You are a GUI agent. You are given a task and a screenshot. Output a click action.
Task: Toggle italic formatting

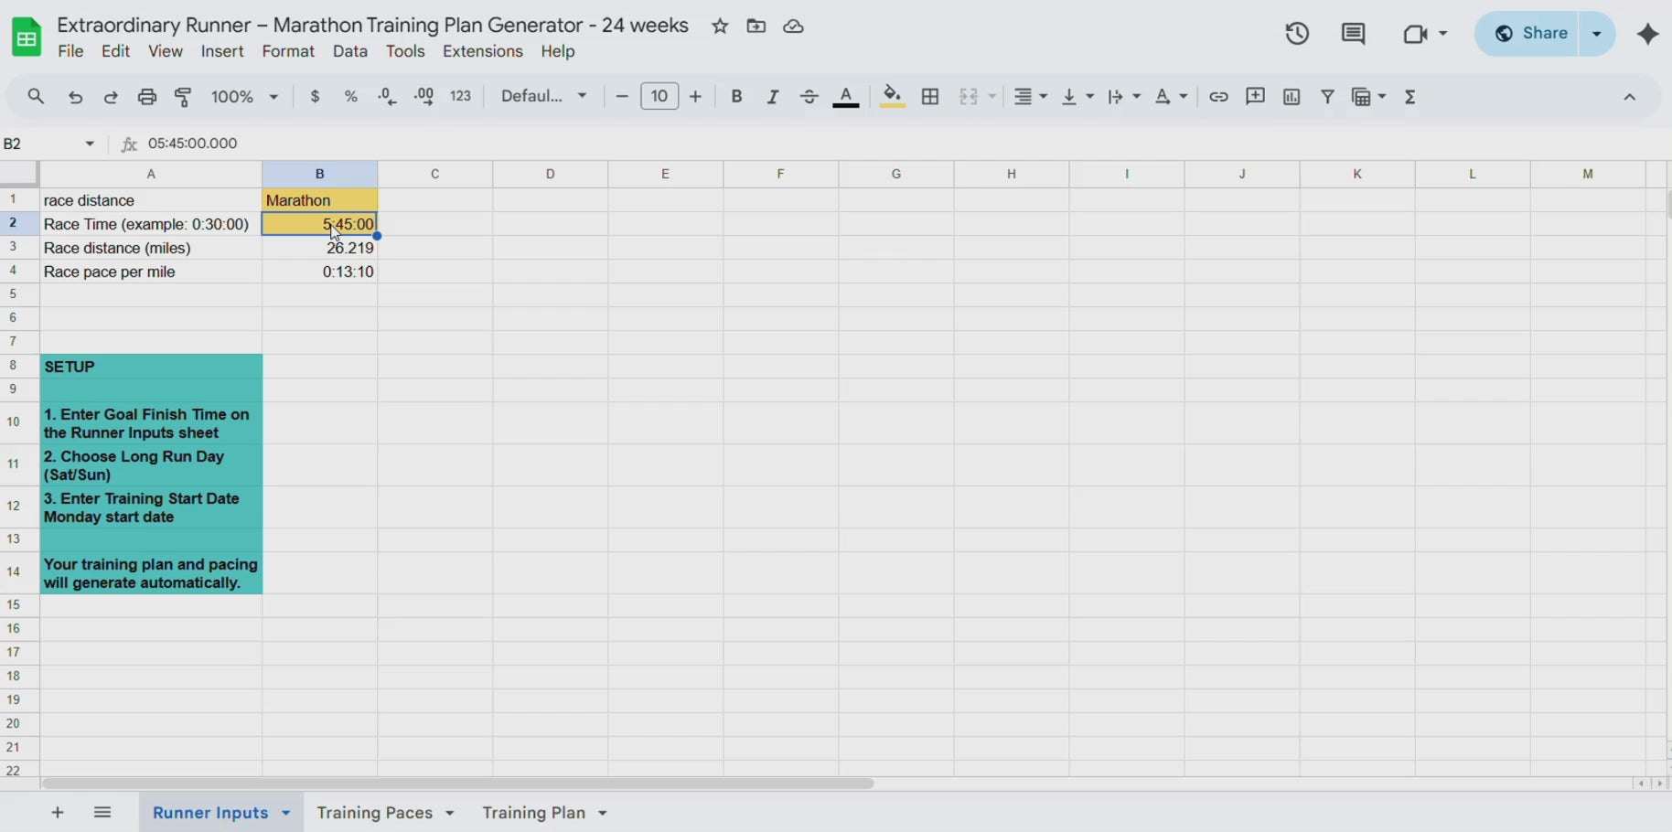click(x=773, y=97)
